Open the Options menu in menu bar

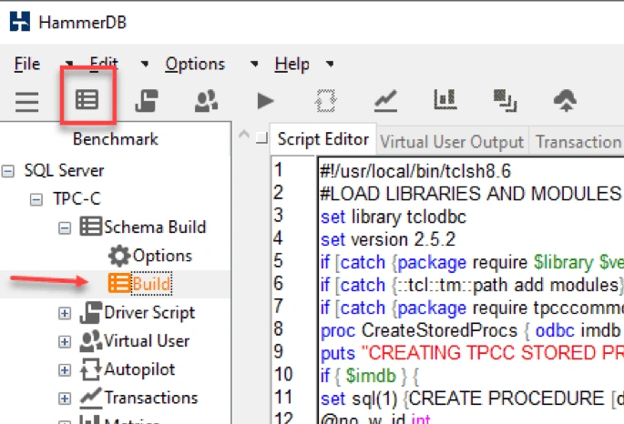click(x=195, y=64)
